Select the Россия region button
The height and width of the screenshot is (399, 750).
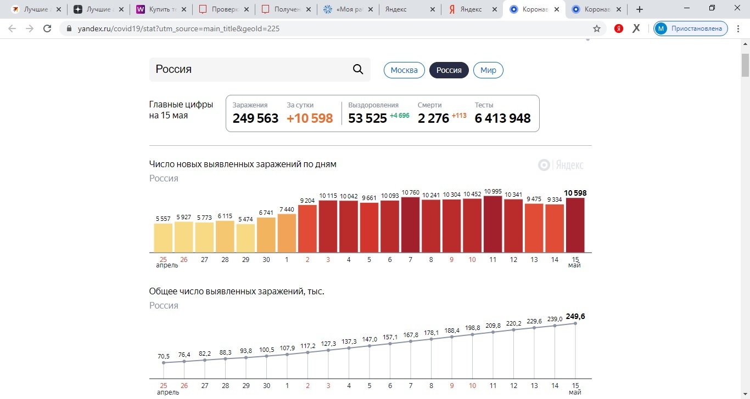click(x=449, y=70)
